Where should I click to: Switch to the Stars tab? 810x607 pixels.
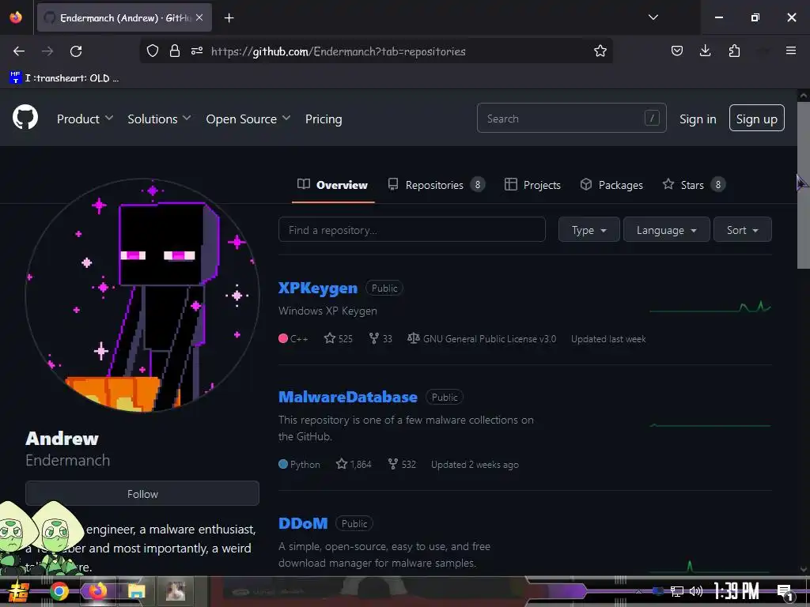(x=694, y=185)
